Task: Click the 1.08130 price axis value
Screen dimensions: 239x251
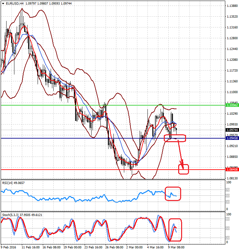Action: point(232,178)
